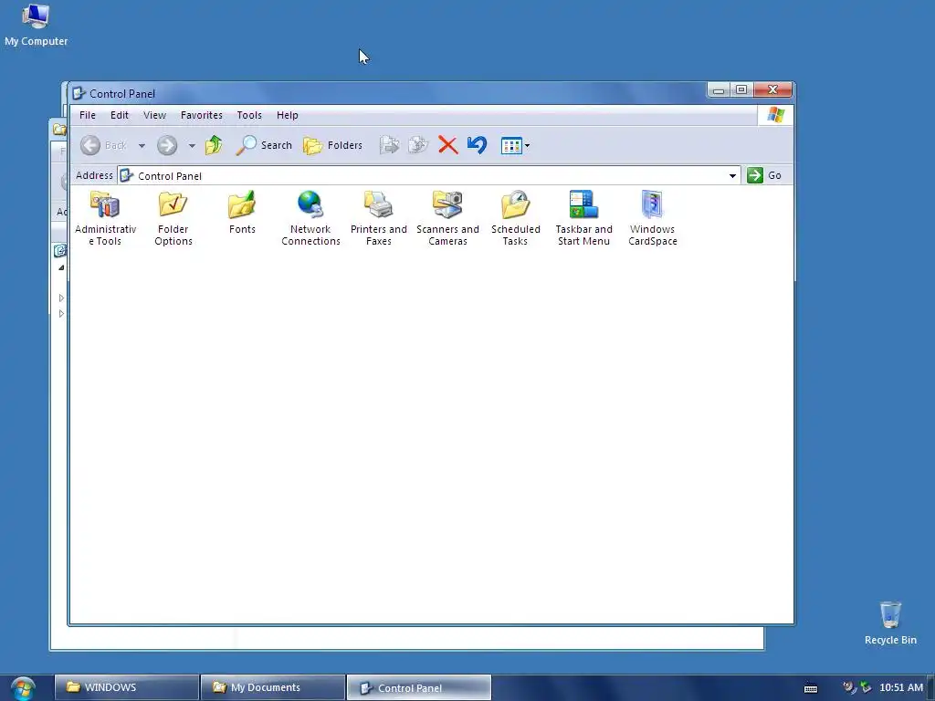Open Scheduled Tasks icon
This screenshot has height=701, width=935.
pyautogui.click(x=515, y=218)
